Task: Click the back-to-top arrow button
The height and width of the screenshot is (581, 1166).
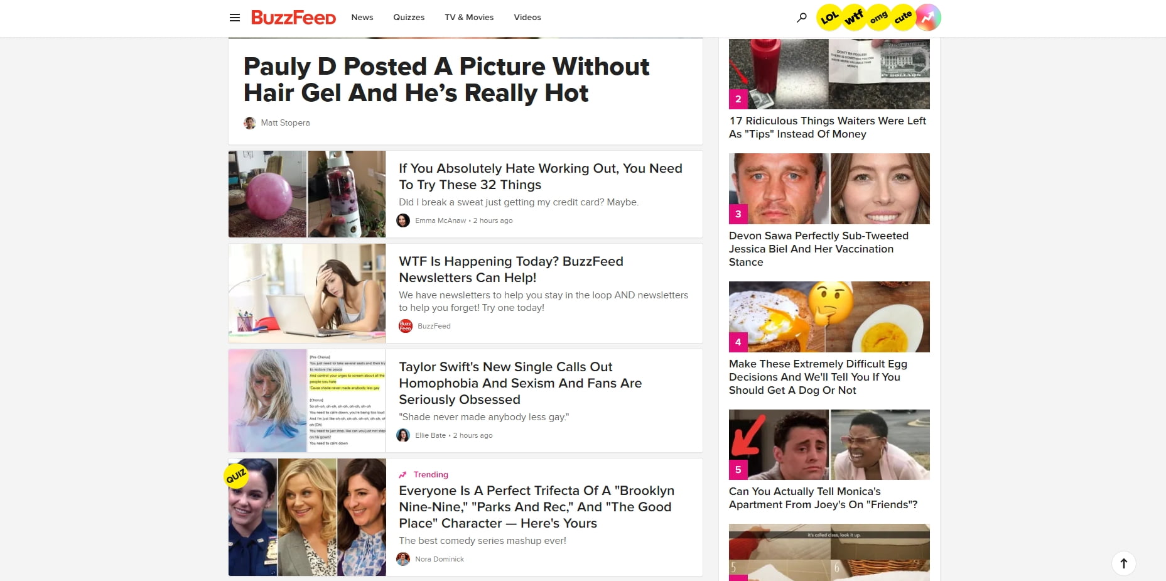Action: [x=1124, y=563]
